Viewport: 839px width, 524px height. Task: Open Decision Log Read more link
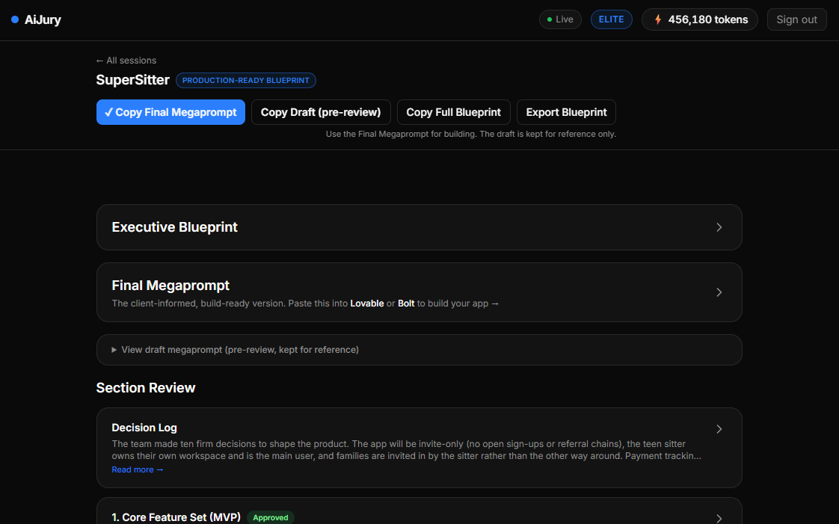(x=138, y=469)
